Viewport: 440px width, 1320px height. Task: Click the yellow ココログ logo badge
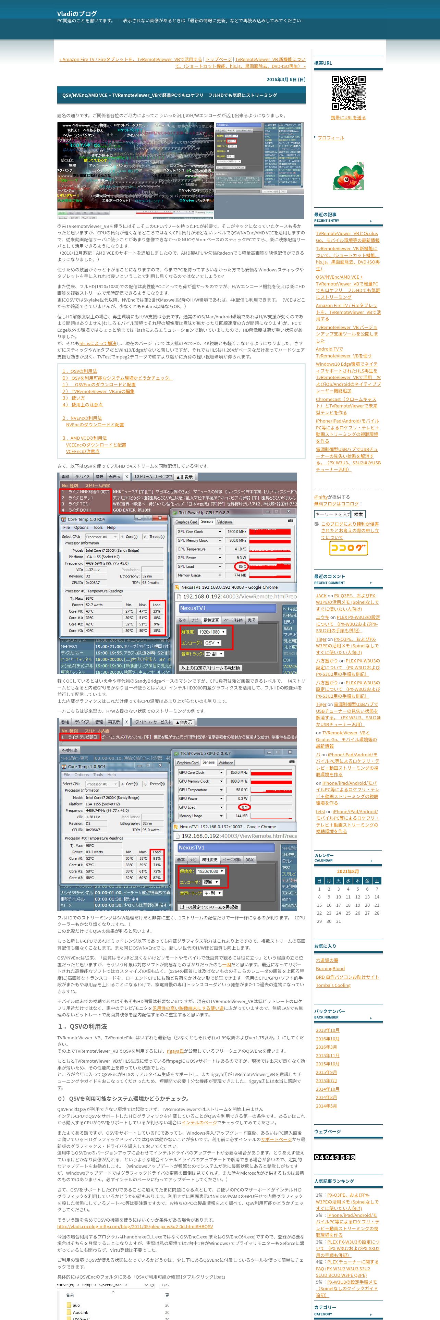point(348,548)
